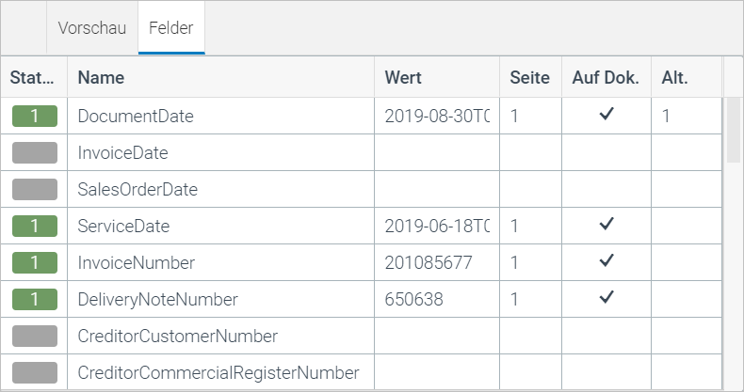Toggle Auf Dok. checkmark for InvoiceNumber
This screenshot has height=392, width=744.
click(x=607, y=261)
